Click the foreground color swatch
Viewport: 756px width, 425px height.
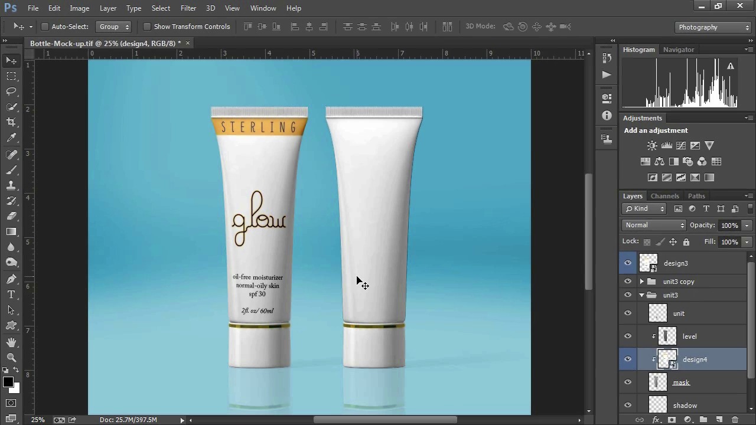[8, 382]
